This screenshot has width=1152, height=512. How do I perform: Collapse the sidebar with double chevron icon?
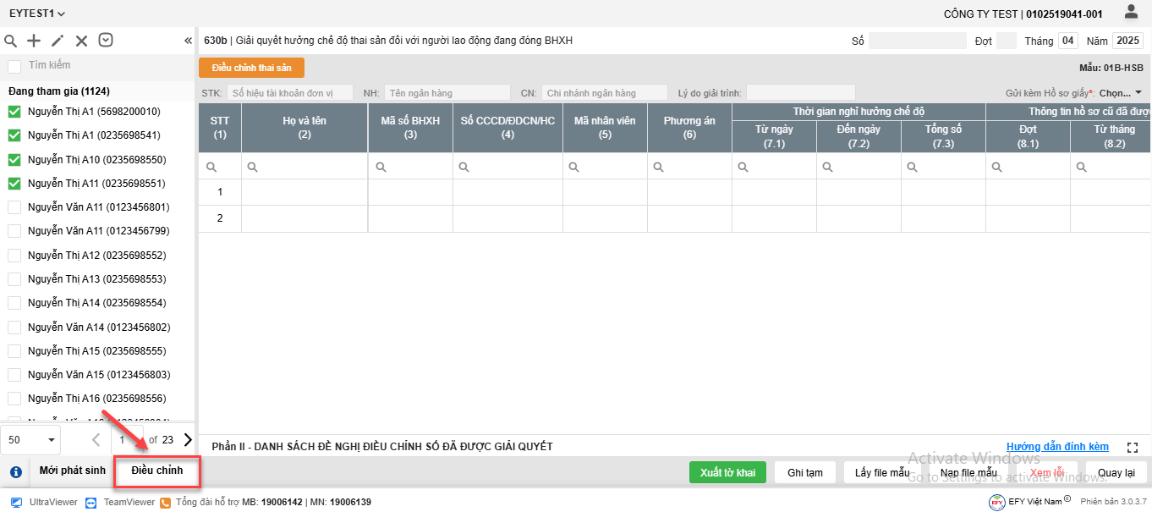point(188,41)
